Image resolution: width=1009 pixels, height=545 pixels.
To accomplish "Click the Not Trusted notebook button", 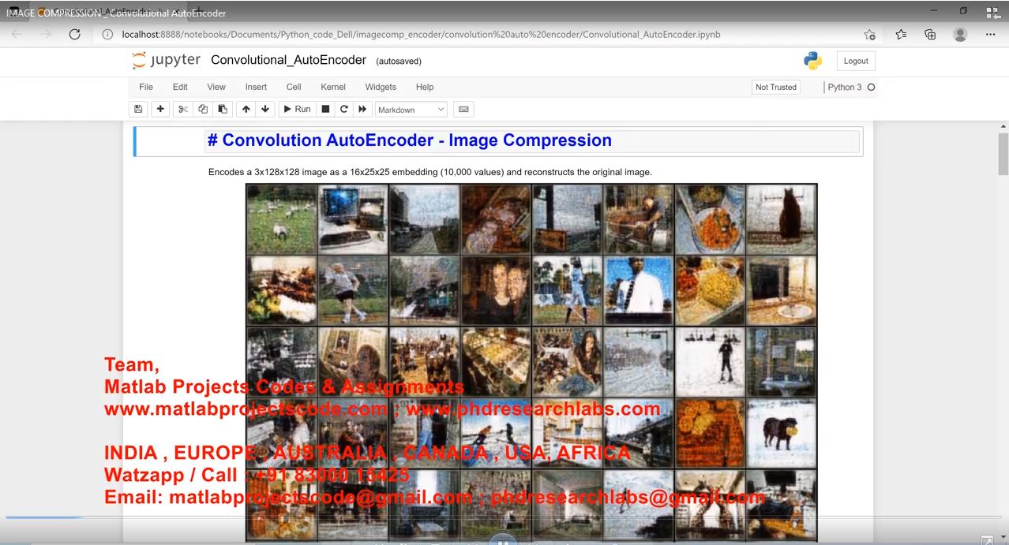I will (x=775, y=87).
